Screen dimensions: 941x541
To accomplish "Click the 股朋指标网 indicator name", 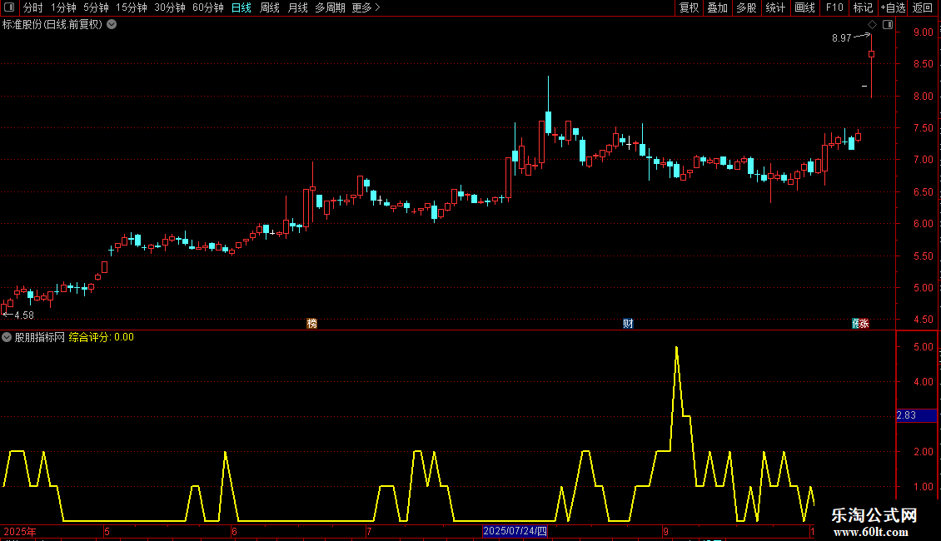I will [40, 337].
